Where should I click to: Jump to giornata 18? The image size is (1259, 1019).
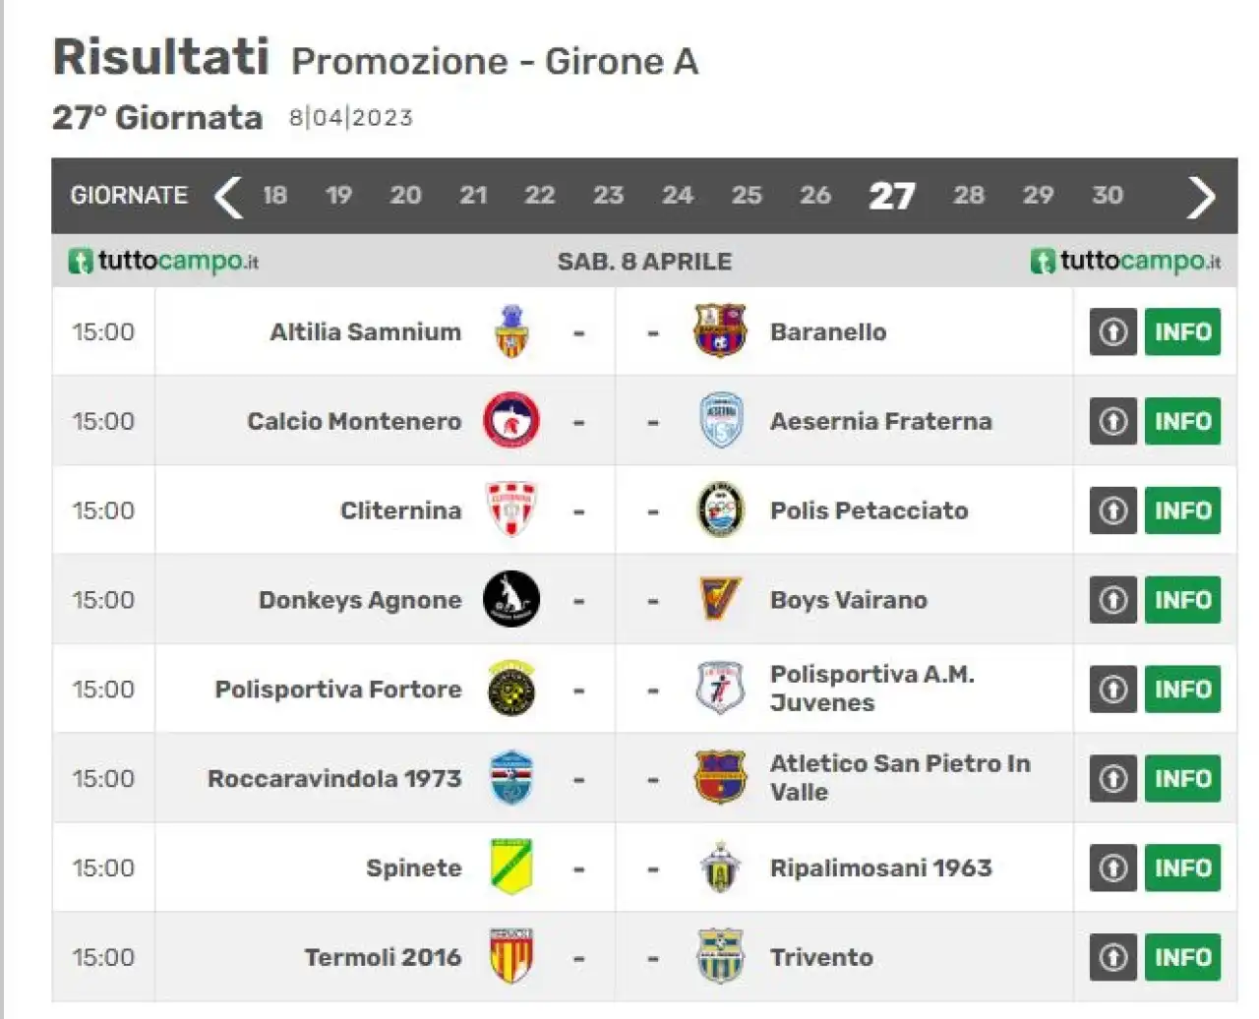[275, 195]
